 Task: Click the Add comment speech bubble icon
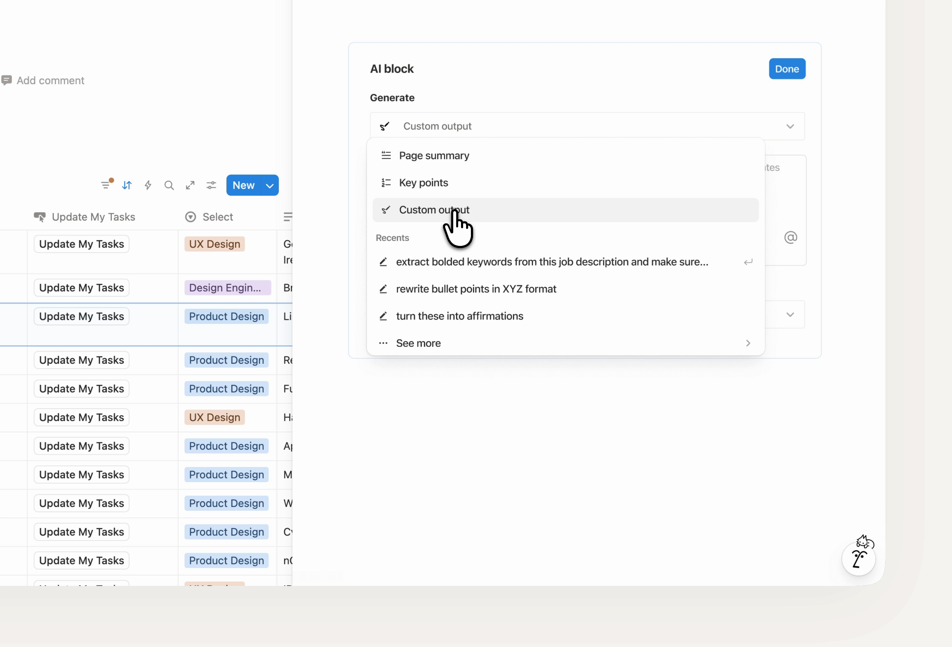tap(7, 80)
